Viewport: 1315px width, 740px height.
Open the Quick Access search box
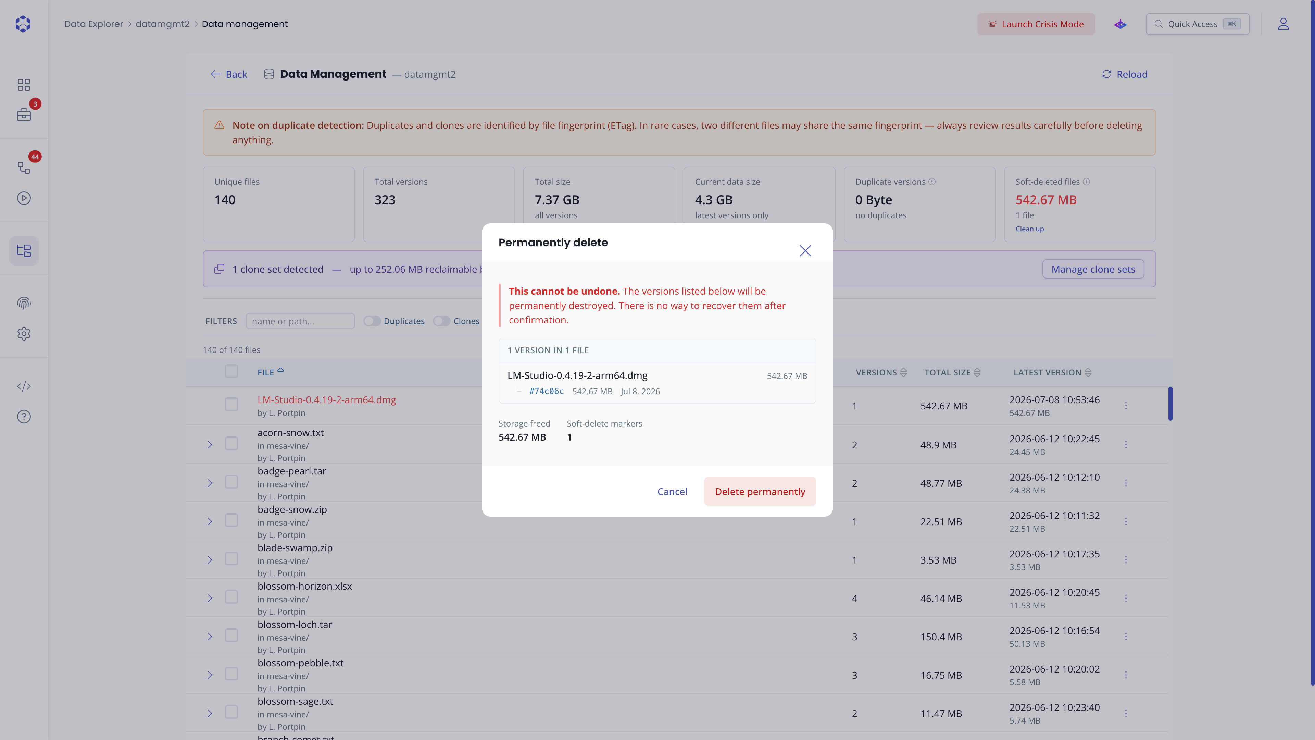(x=1198, y=24)
